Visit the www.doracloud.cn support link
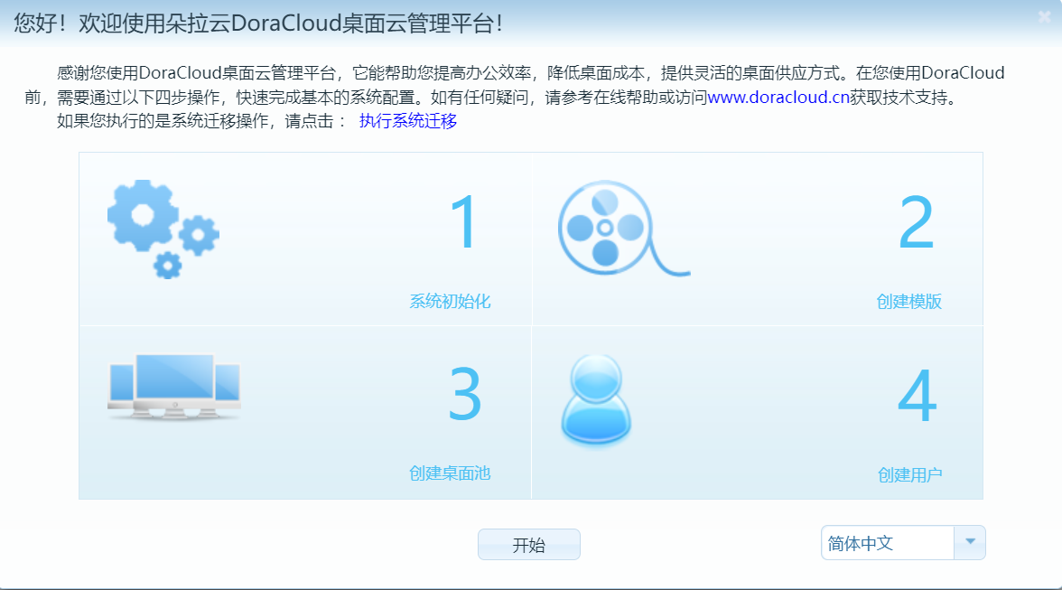Image resolution: width=1062 pixels, height=590 pixels. (x=778, y=98)
